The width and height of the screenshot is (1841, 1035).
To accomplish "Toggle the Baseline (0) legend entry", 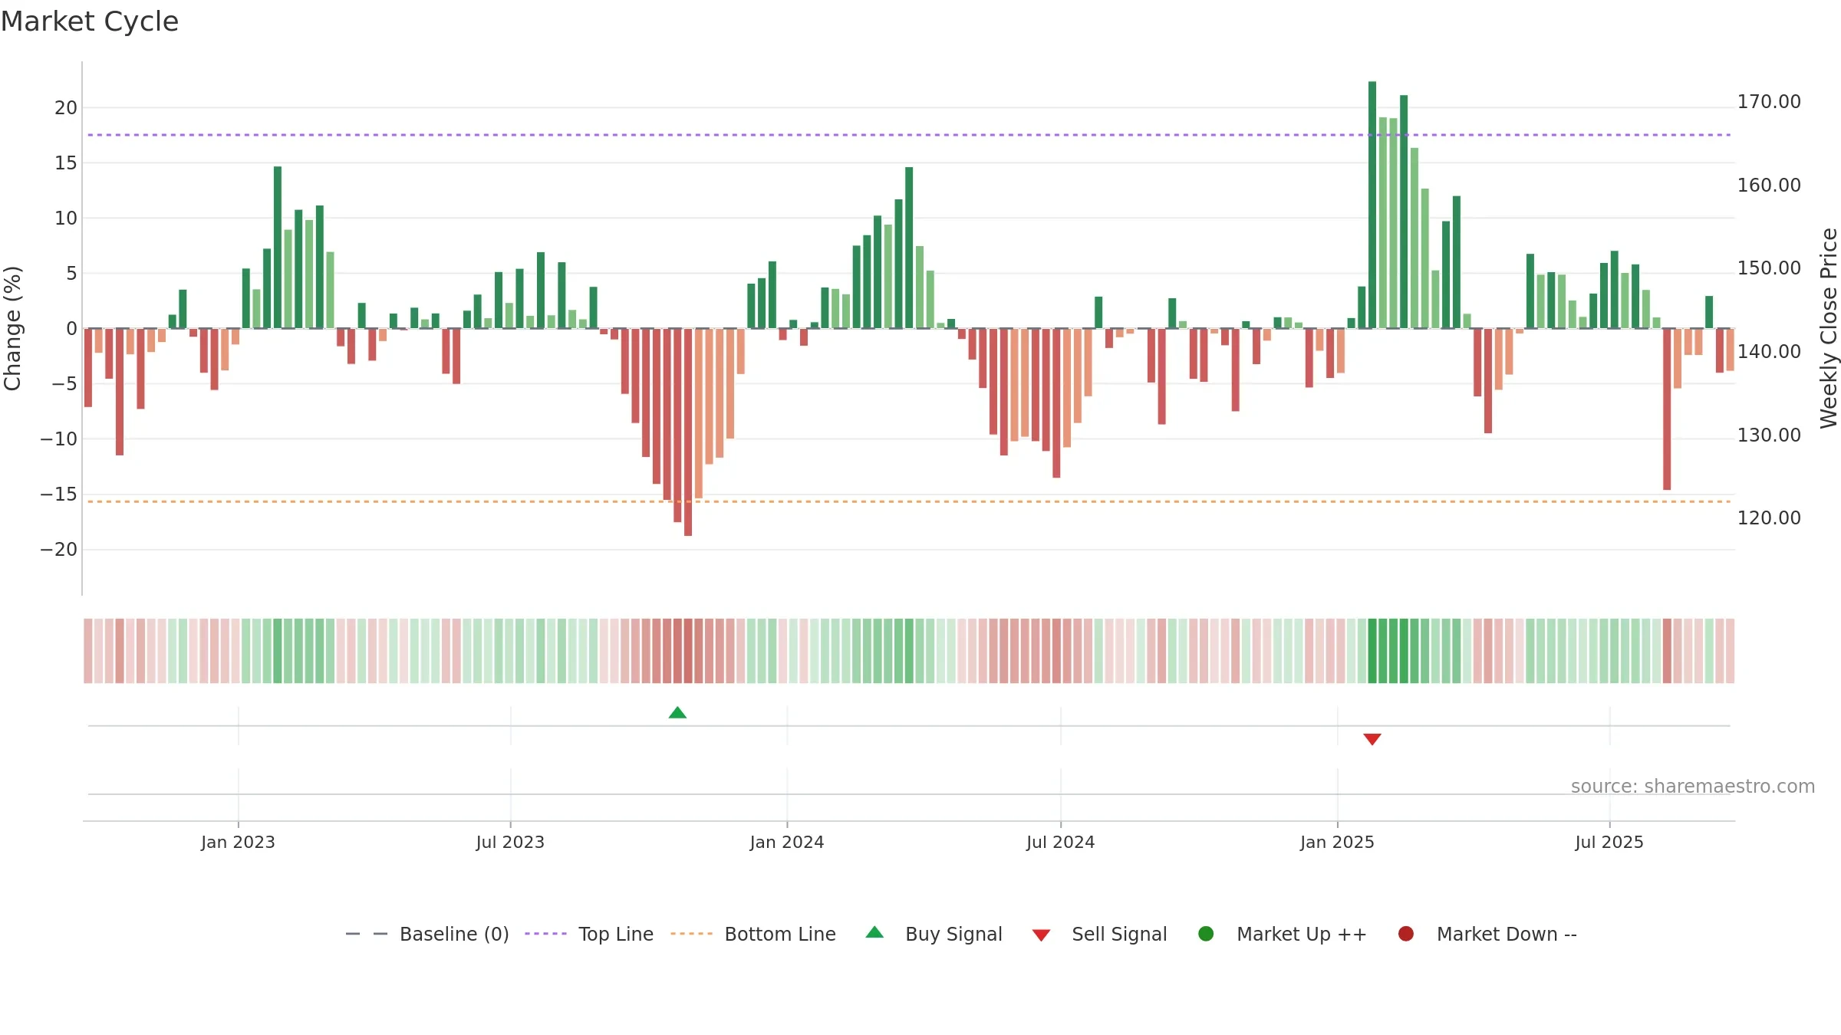I will click(427, 934).
